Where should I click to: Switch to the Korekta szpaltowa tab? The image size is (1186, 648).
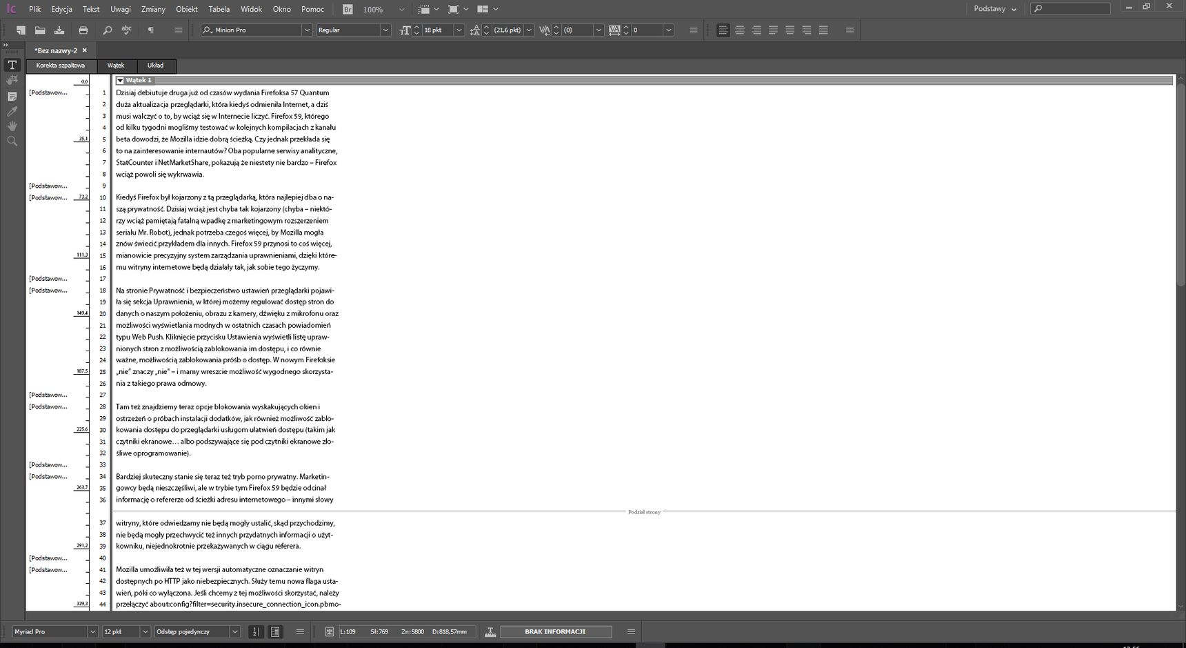(61, 66)
